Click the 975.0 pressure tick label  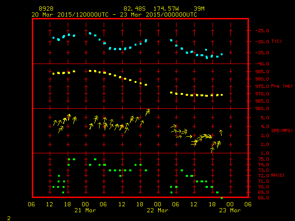262,87
